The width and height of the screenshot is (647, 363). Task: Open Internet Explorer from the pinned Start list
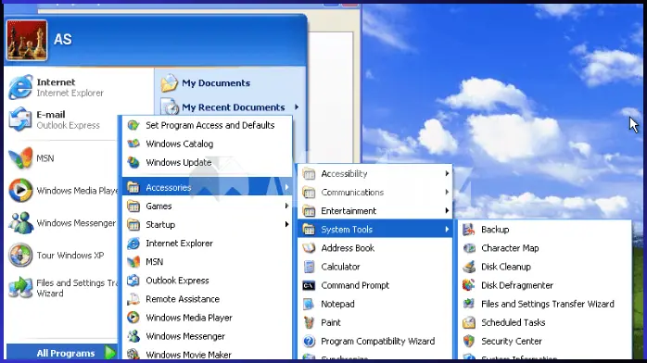pos(62,87)
